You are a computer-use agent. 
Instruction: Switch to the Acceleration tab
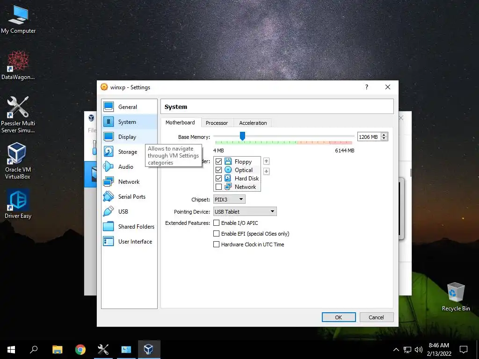coord(253,123)
